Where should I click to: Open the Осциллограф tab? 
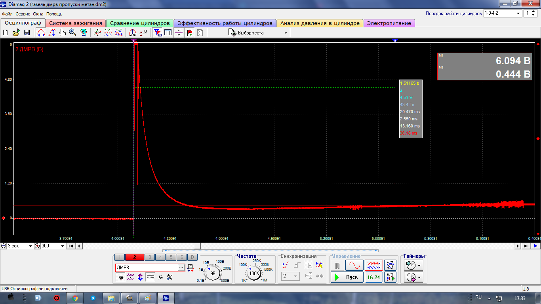[x=23, y=23]
